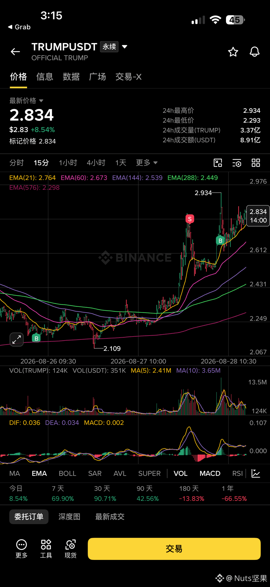The image size is (270, 587).
Task: Tap the 1 年 -66.55% performance
Action: 234,493
